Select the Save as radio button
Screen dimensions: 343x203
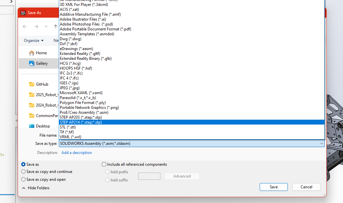[23, 164]
